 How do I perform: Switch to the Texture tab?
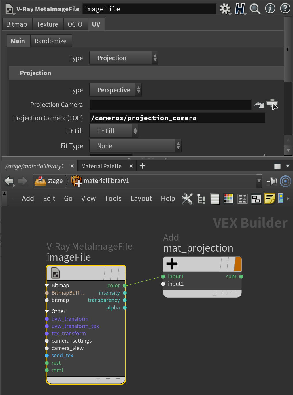pos(48,24)
